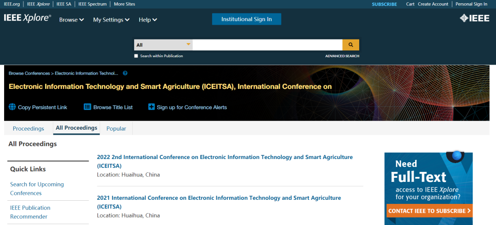Click IEEE Xplore link in top bar
The width and height of the screenshot is (496, 225).
(x=38, y=4)
